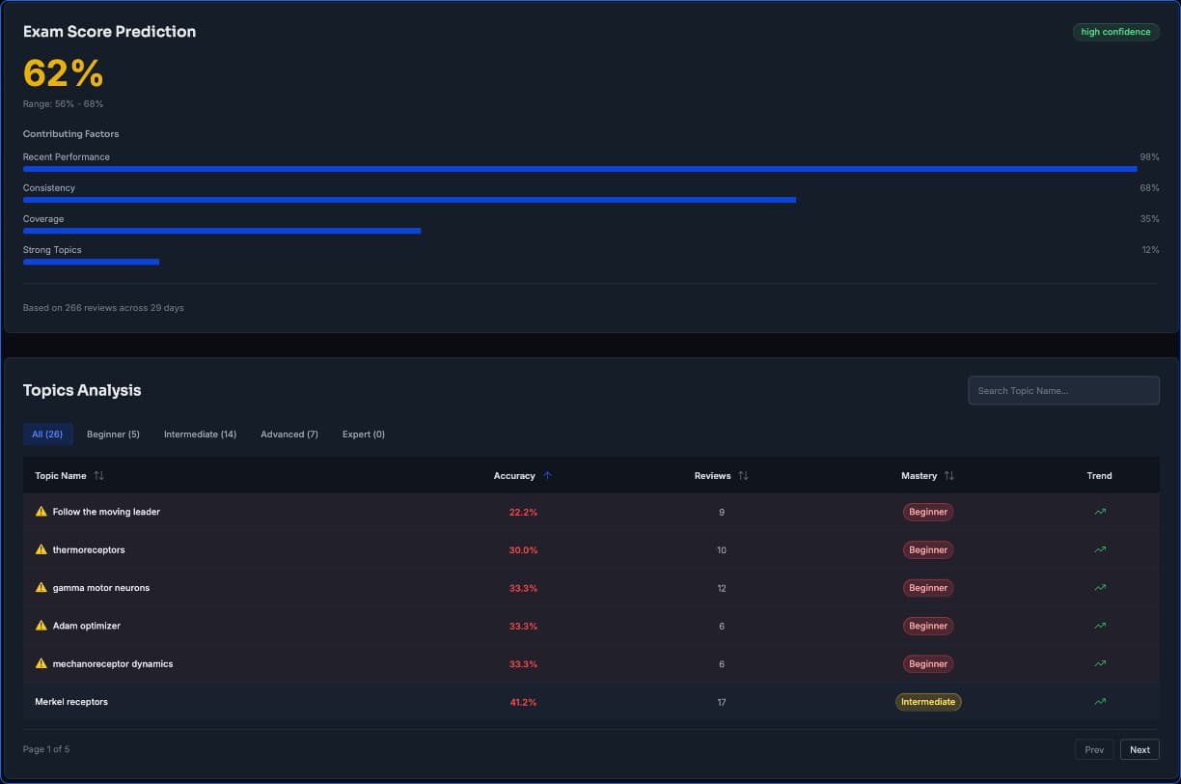The height and width of the screenshot is (784, 1181).
Task: Click warning icon beside Follow the moving leader
Action: [x=41, y=512]
